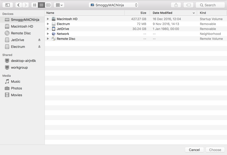Open Photos in the Media section

pyautogui.click(x=22, y=88)
